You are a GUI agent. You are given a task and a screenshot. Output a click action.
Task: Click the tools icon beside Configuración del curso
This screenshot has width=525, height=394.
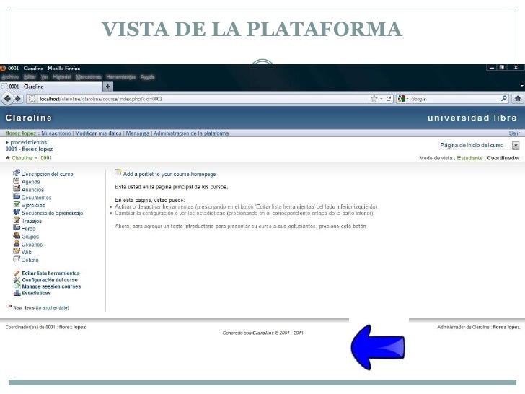17,280
